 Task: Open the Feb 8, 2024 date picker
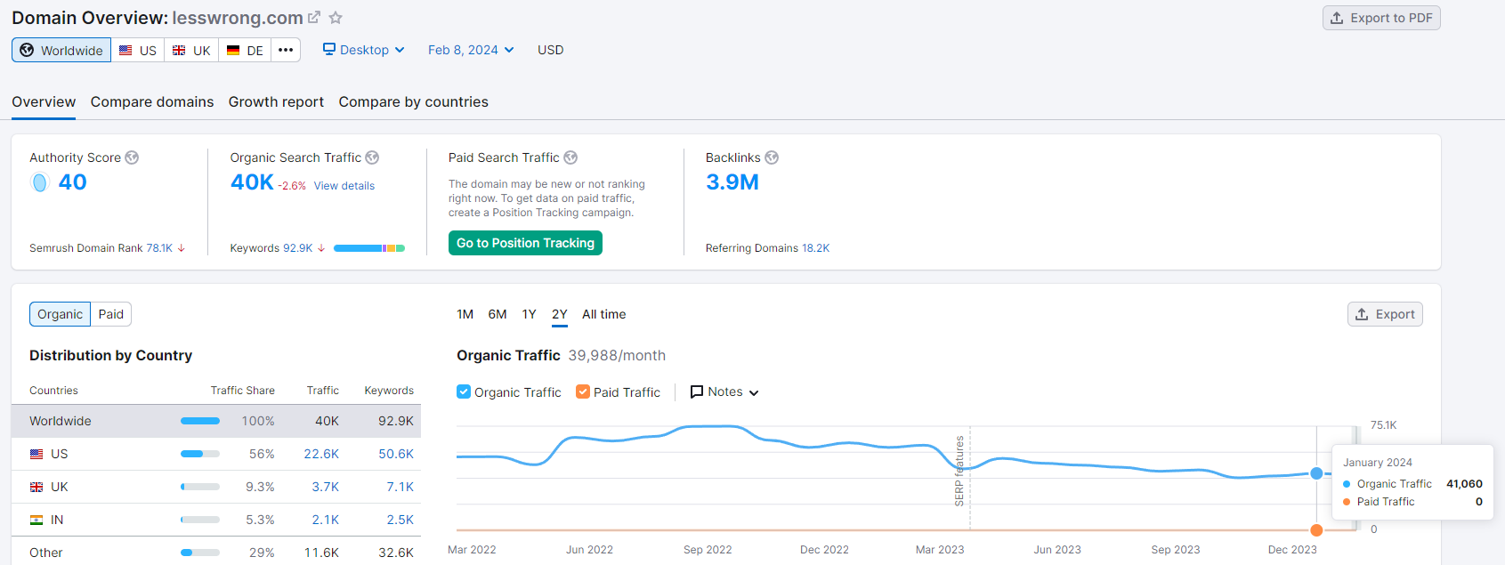(471, 50)
